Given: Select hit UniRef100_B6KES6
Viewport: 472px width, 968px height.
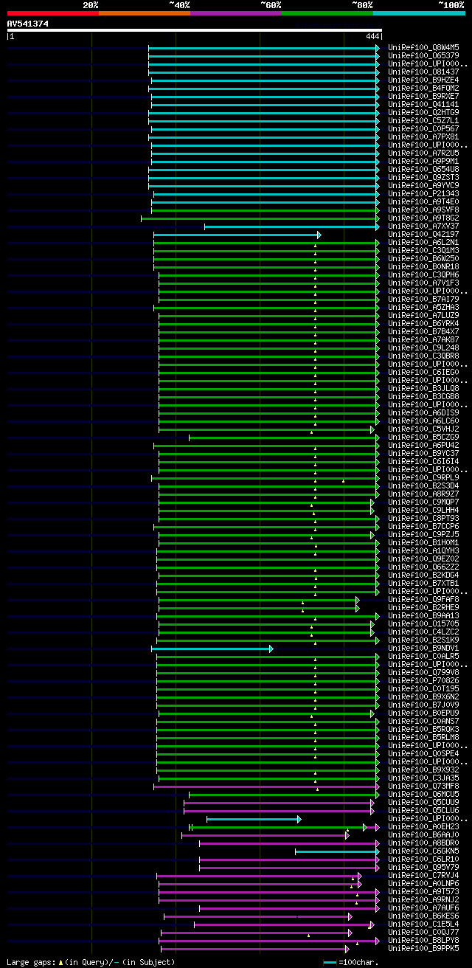Looking at the screenshot, I should click(x=424, y=916).
